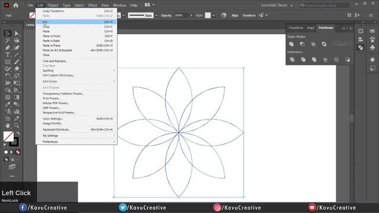This screenshot has width=379, height=213.
Task: Click the toolbar Stroke color swatch
Action: click(x=15, y=143)
